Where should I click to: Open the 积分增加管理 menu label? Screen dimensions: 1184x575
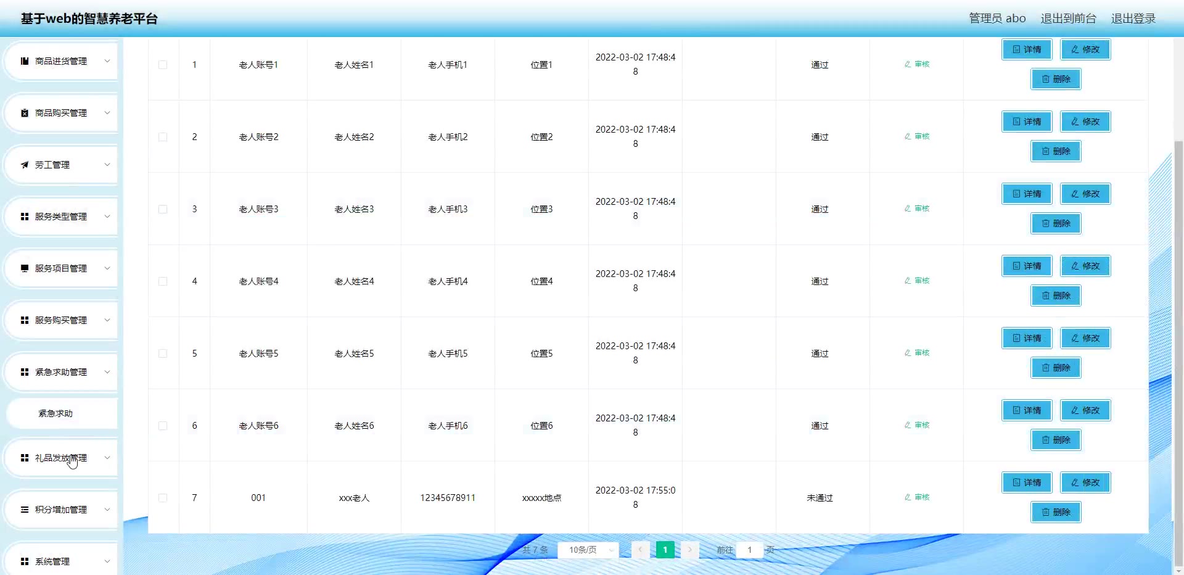pyautogui.click(x=61, y=510)
